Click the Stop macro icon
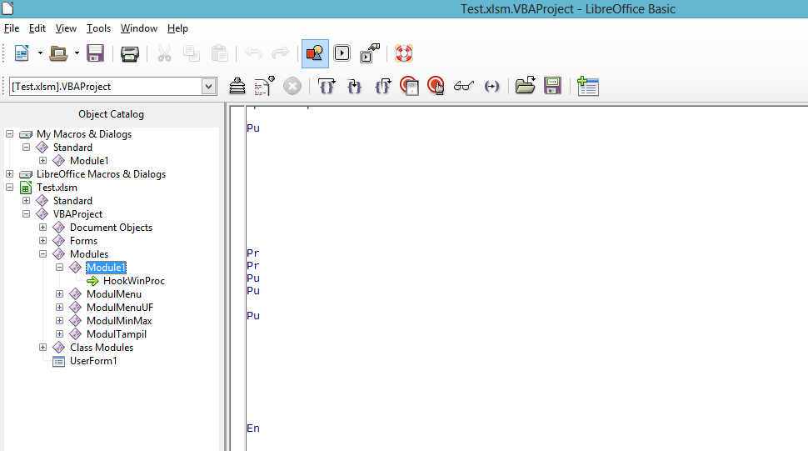Image resolution: width=808 pixels, height=451 pixels. coord(292,86)
